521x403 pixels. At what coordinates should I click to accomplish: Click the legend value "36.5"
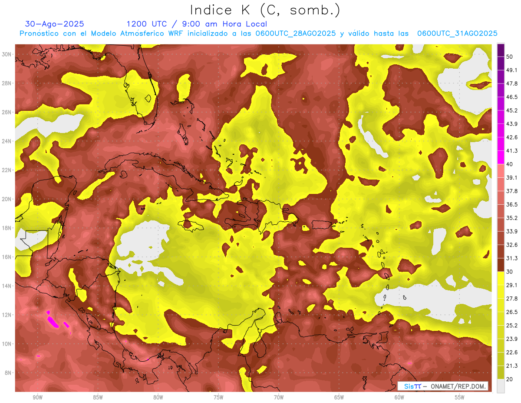click(x=511, y=204)
